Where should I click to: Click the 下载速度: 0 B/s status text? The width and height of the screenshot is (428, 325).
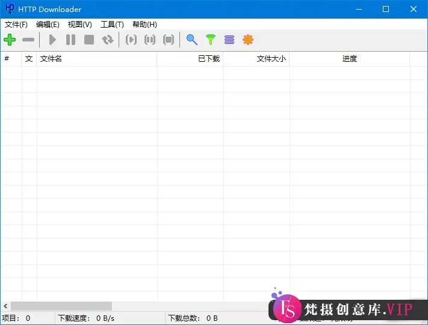tap(86, 318)
